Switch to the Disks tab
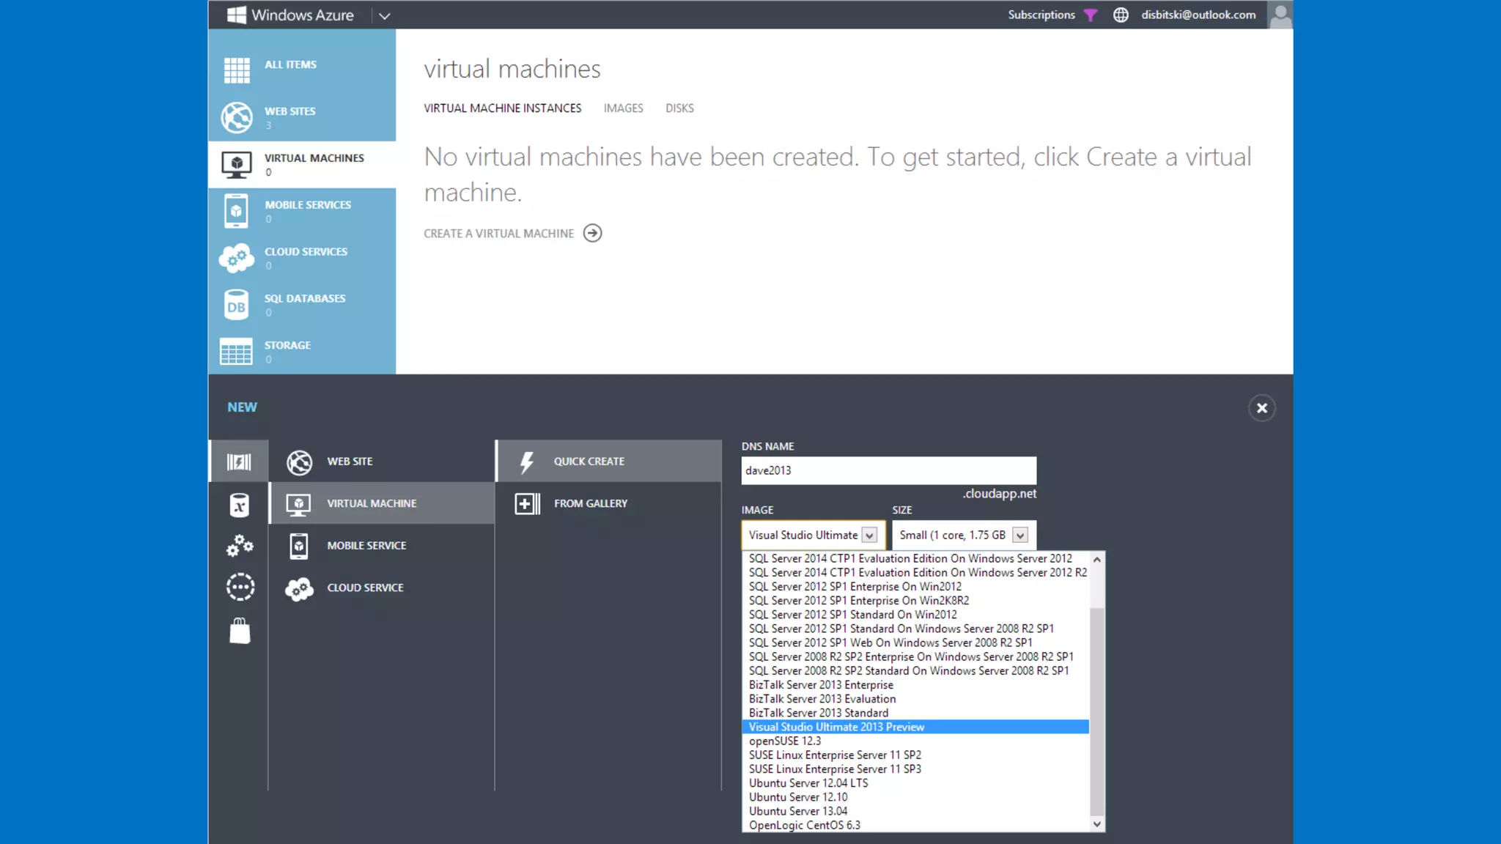The image size is (1501, 844). pos(679,108)
